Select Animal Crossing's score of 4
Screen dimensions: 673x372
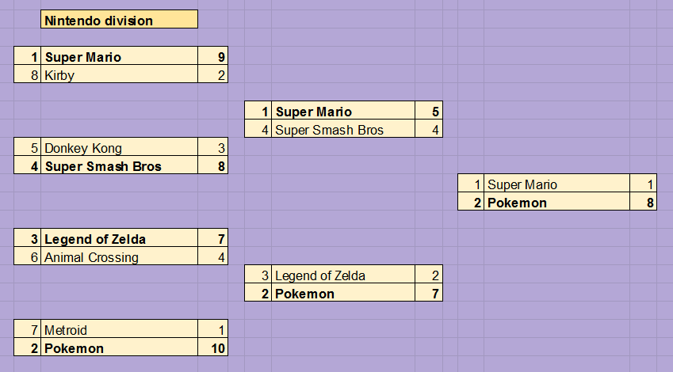[x=213, y=256]
